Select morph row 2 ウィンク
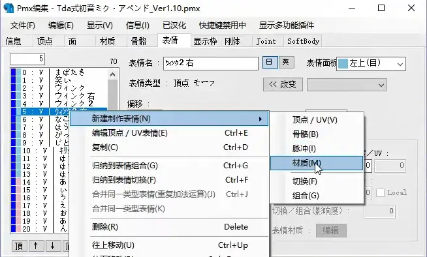This screenshot has width=427, height=257. [59, 88]
